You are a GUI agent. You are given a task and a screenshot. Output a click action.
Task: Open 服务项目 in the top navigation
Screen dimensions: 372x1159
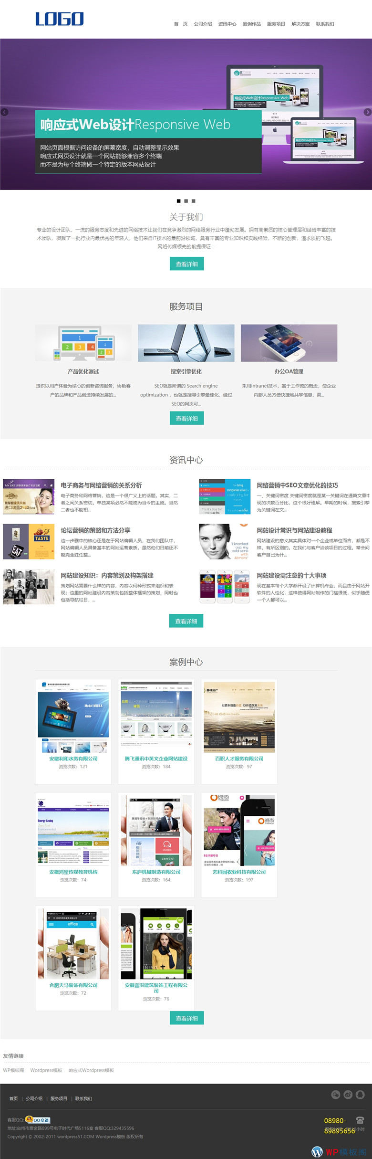point(276,24)
